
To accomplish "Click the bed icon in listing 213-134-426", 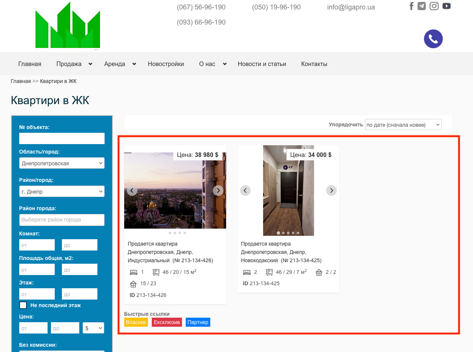I will (x=133, y=272).
